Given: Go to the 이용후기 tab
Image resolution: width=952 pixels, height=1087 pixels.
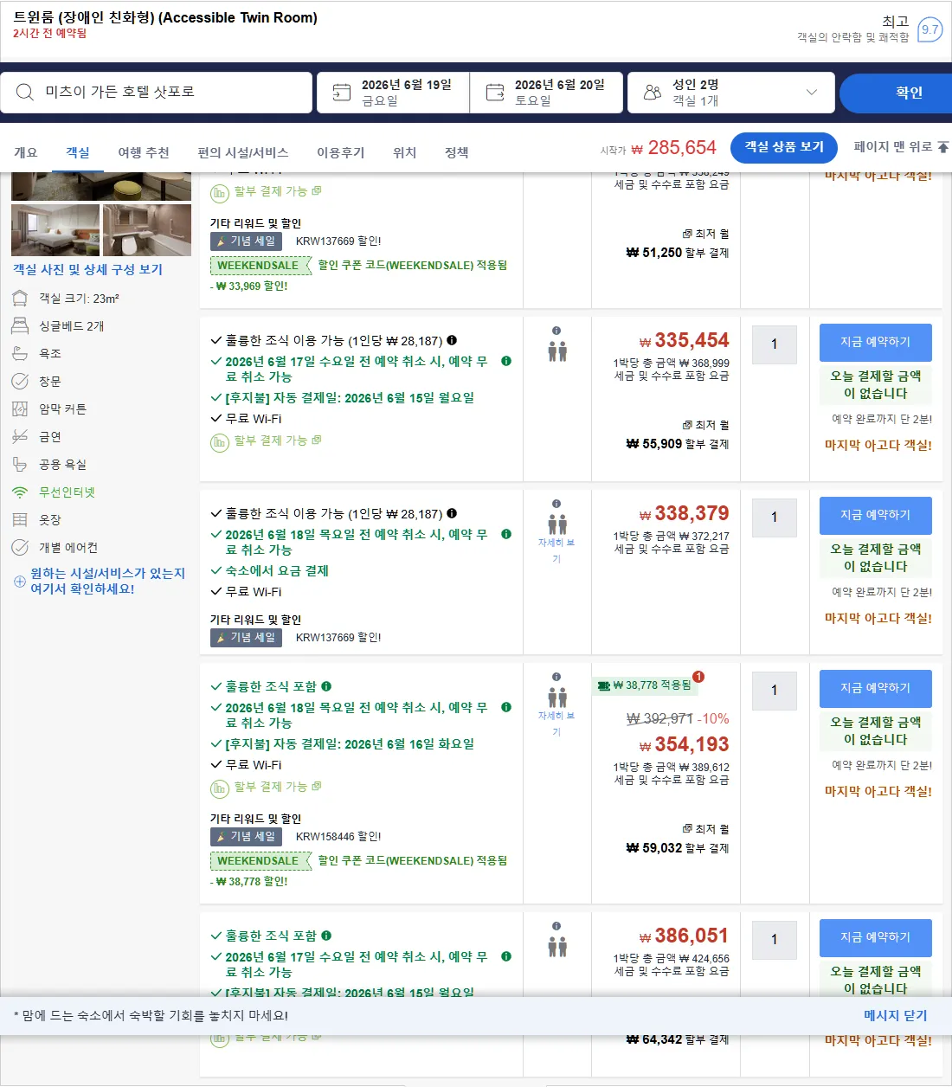Looking at the screenshot, I should tap(341, 152).
